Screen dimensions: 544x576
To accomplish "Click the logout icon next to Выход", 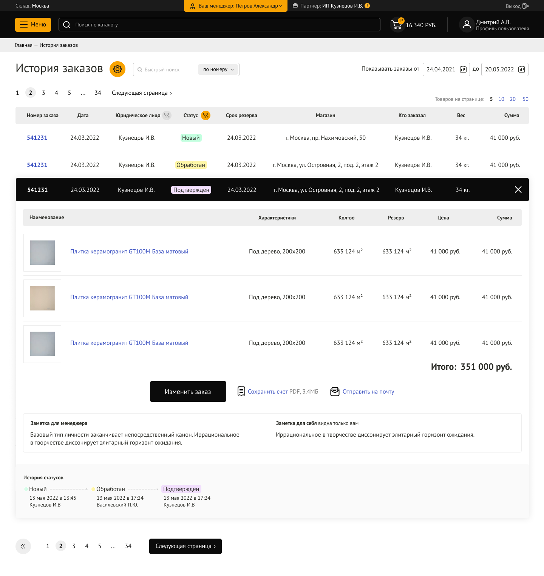I will pyautogui.click(x=525, y=6).
